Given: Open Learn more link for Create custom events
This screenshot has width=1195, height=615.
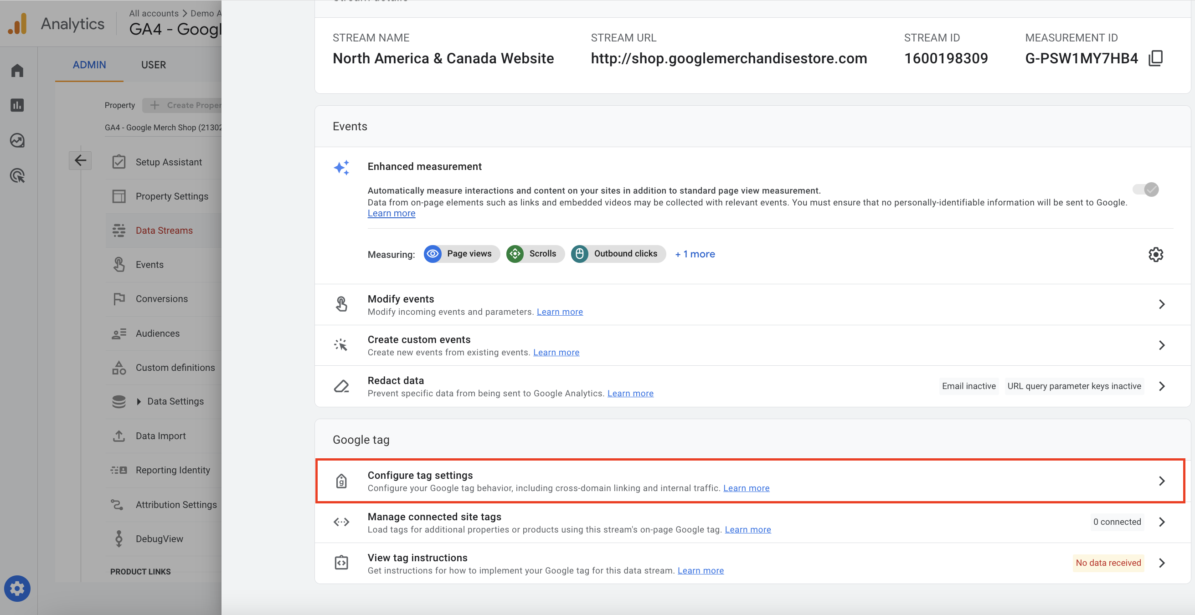Looking at the screenshot, I should pos(556,352).
